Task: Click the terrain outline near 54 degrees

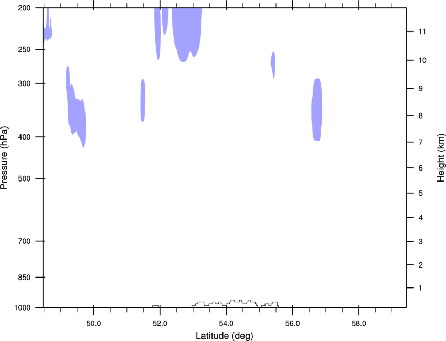Action: pos(235,303)
